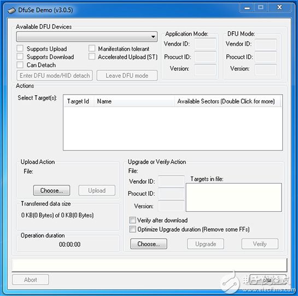Click DFU Mode Vendor ID field
This screenshot has height=296, width=298.
pos(266,44)
